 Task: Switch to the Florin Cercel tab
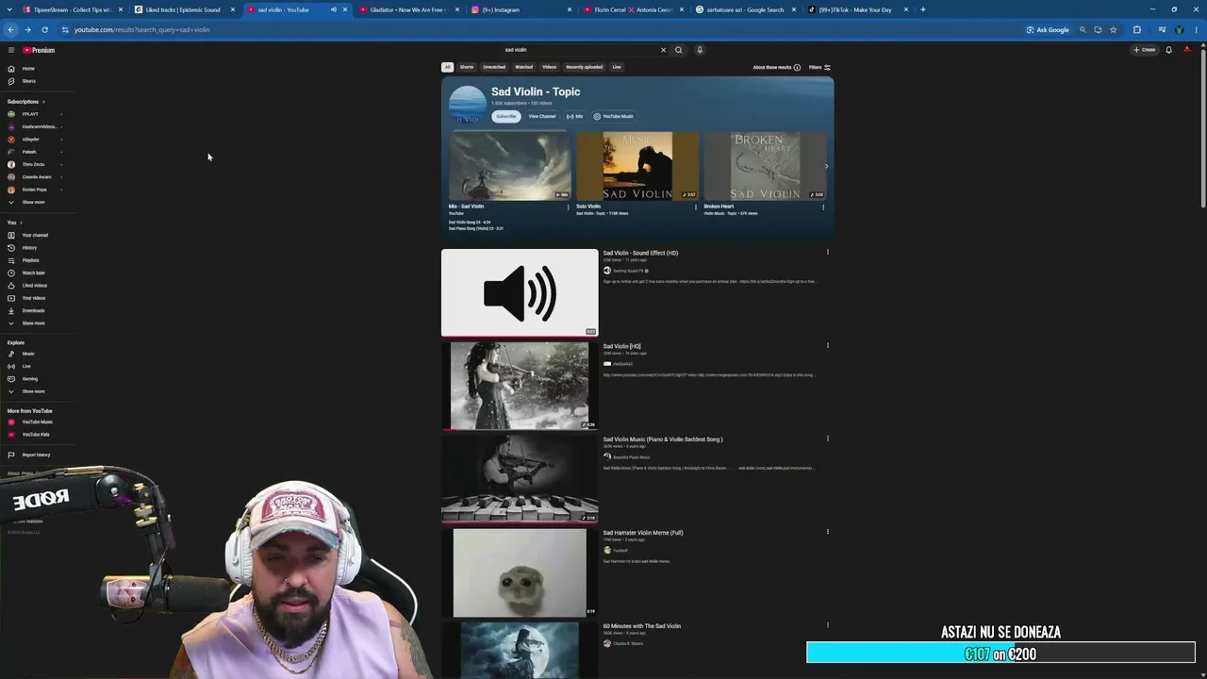[x=632, y=9]
